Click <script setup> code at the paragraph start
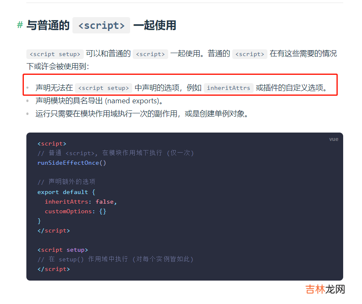 point(55,54)
